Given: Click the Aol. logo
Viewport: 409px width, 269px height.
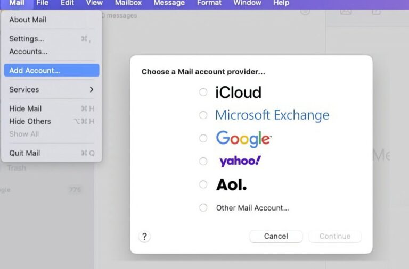Looking at the screenshot, I should pos(231,184).
